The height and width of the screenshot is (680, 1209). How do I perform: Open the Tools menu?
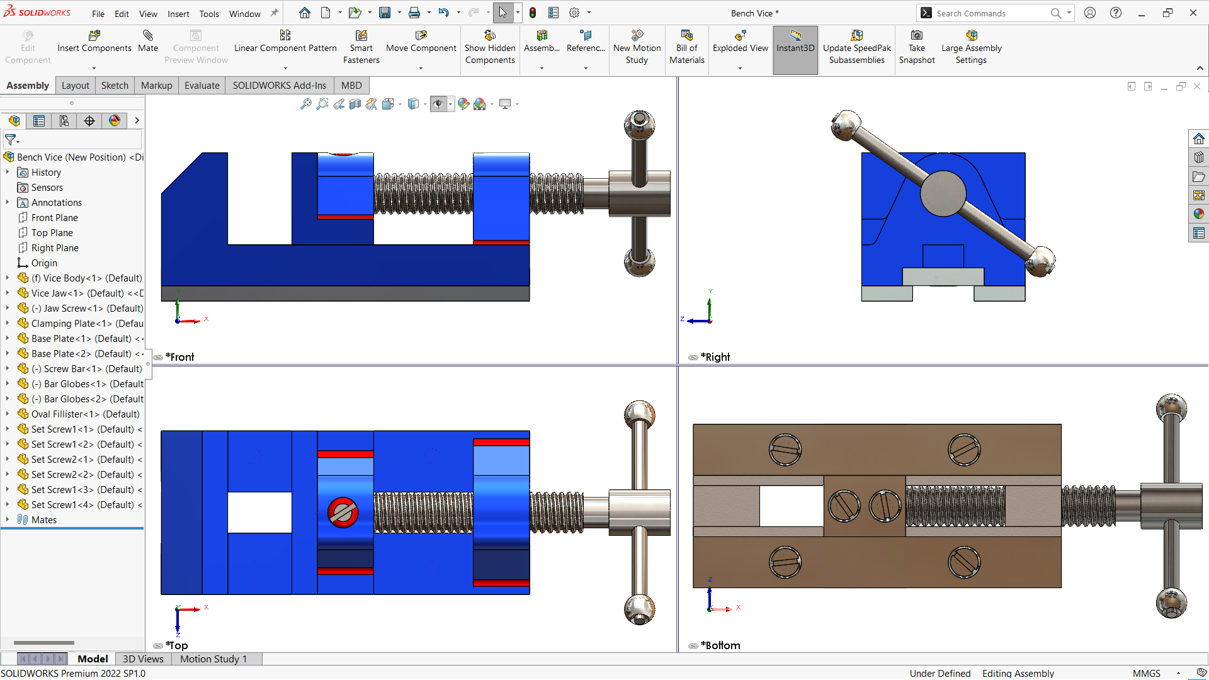click(x=209, y=13)
